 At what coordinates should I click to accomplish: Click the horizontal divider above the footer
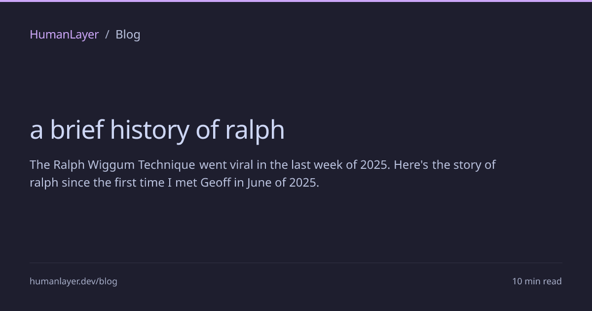click(296, 263)
